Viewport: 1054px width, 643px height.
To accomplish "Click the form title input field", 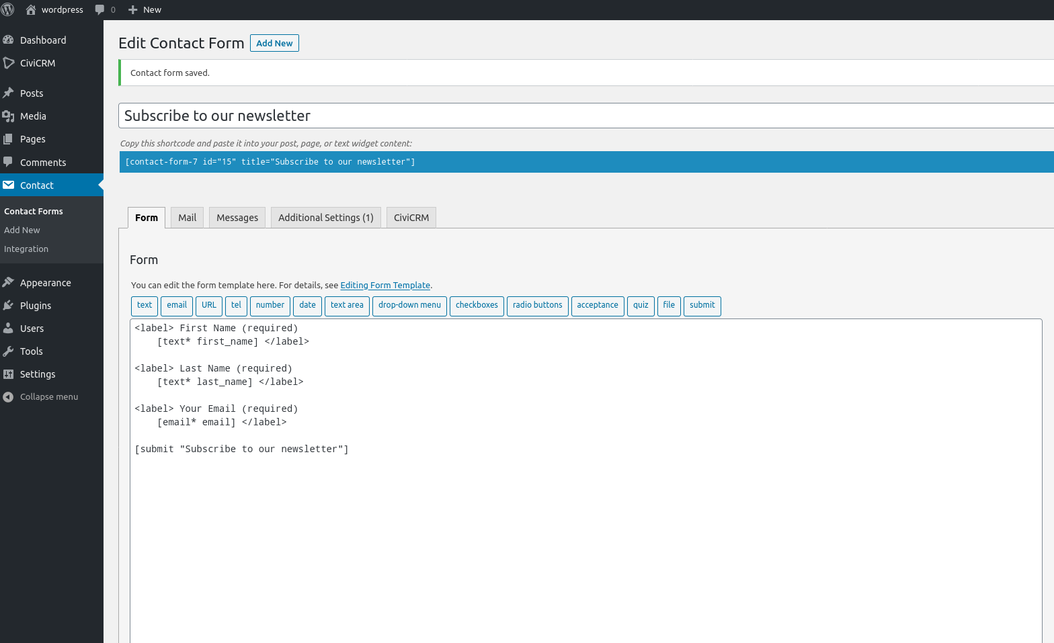I will (x=585, y=116).
